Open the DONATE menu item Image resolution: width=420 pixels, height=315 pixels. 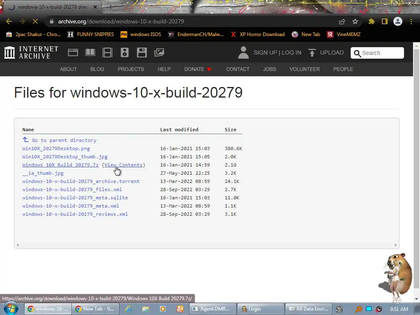click(x=198, y=69)
